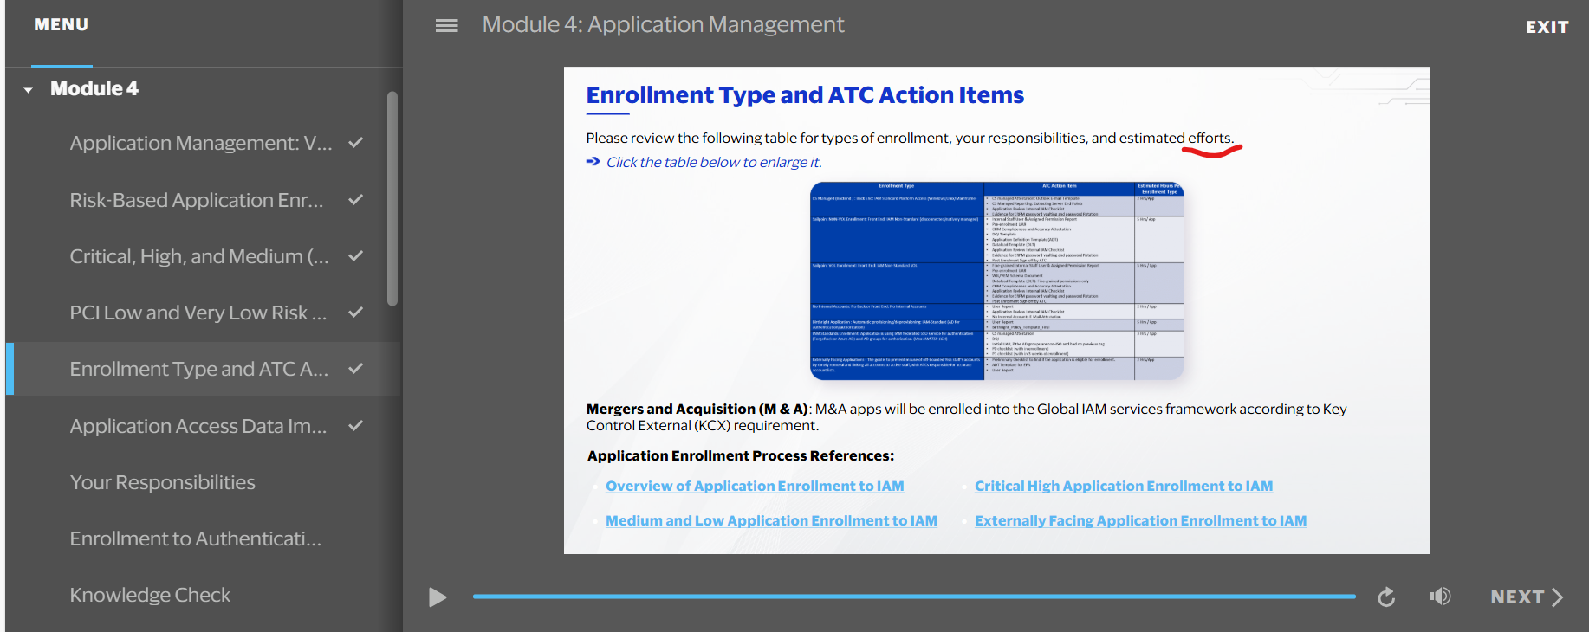The height and width of the screenshot is (632, 1589).
Task: Click checkmark beside Critical, High, and Medium
Action: (x=355, y=255)
